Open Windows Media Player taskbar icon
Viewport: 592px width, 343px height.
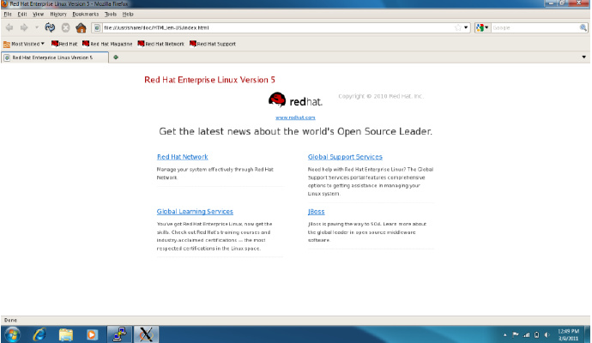coord(92,334)
